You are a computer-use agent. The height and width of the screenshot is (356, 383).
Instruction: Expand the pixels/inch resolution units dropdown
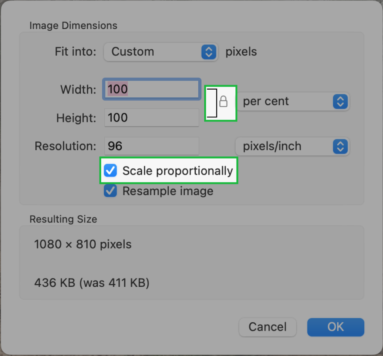click(x=292, y=147)
